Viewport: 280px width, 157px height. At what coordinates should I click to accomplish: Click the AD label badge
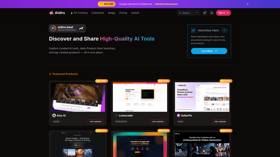(224, 31)
